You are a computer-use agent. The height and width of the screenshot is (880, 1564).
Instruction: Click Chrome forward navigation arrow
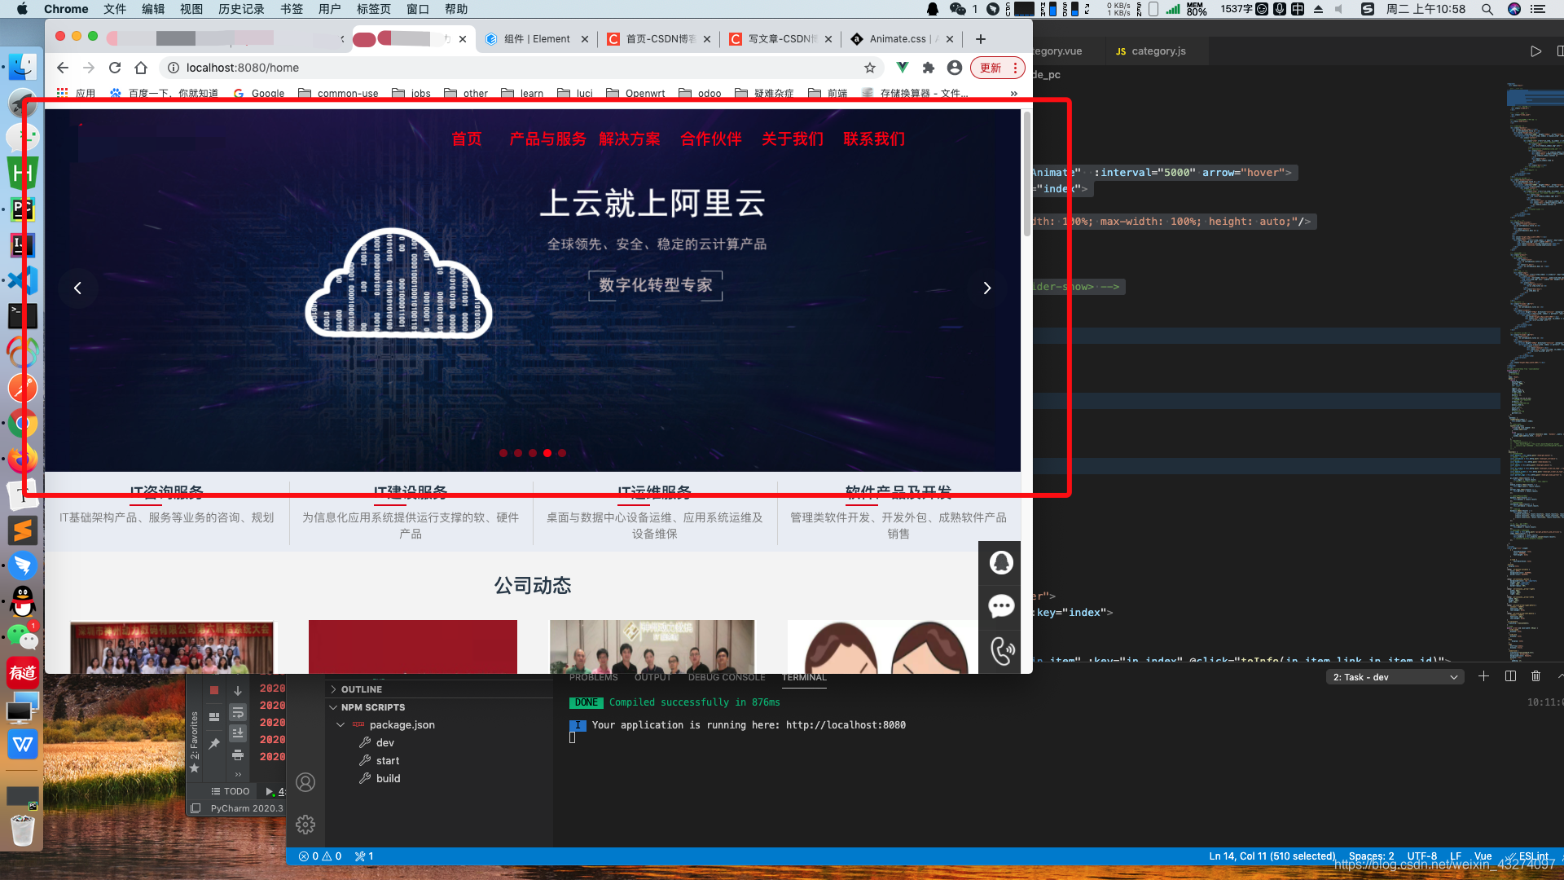tap(89, 68)
